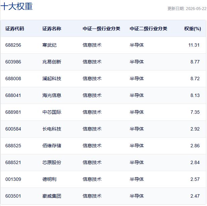Click the weight value 8.77
The width and height of the screenshot is (207, 206).
click(x=195, y=62)
